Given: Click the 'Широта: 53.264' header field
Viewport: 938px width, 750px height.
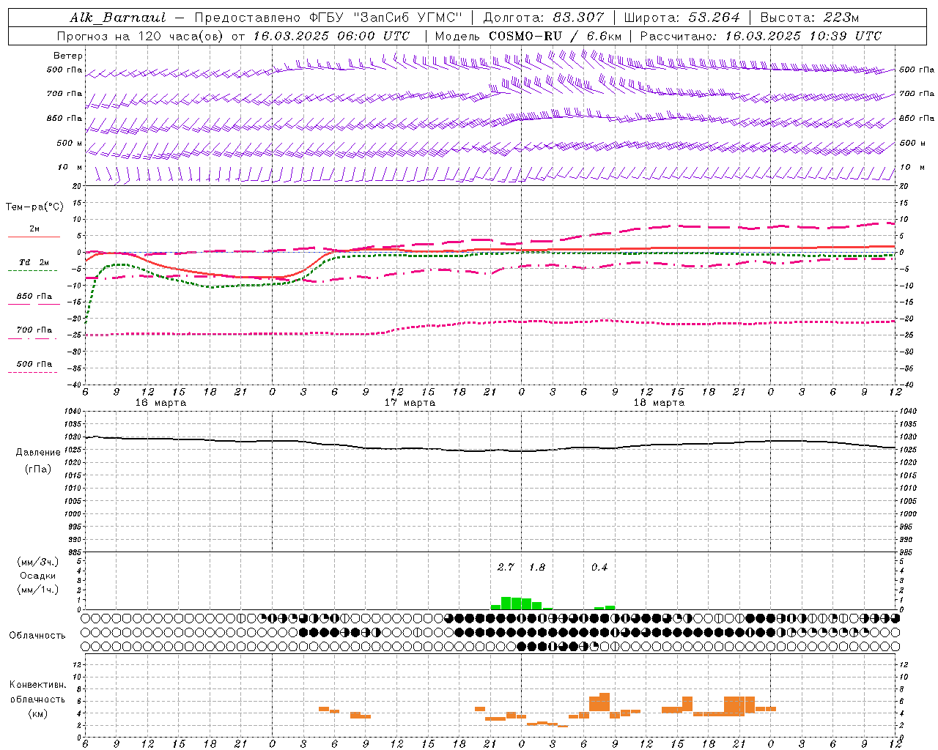Looking at the screenshot, I should 682,18.
